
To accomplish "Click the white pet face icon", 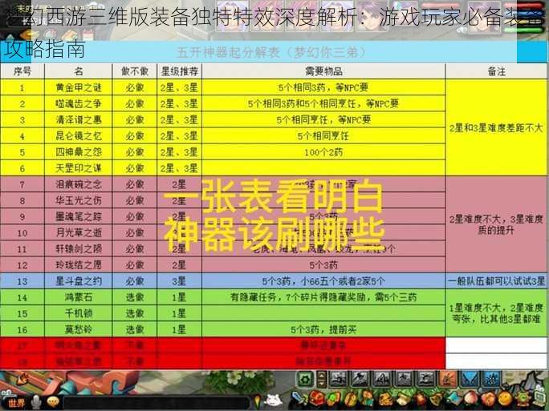I will (274, 401).
